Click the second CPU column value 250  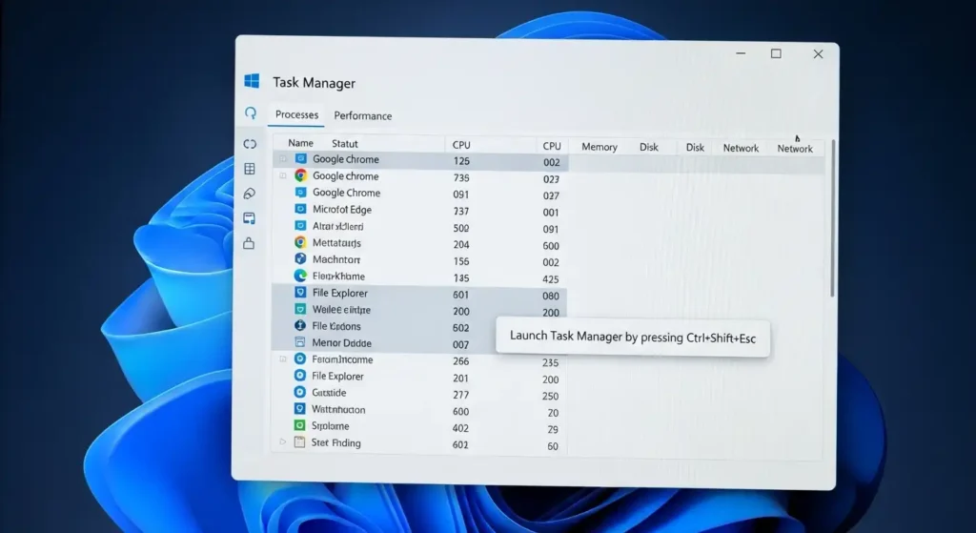point(550,396)
